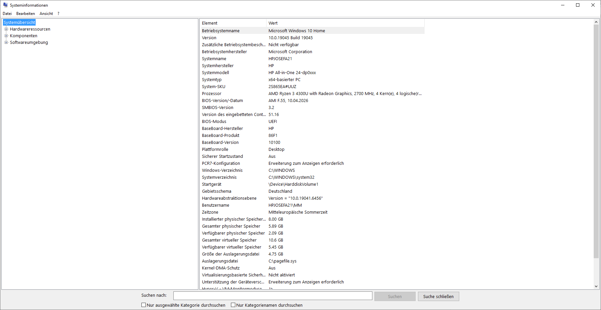
Task: Select the BaseBoard-Produkt row
Action: pyautogui.click(x=312, y=135)
